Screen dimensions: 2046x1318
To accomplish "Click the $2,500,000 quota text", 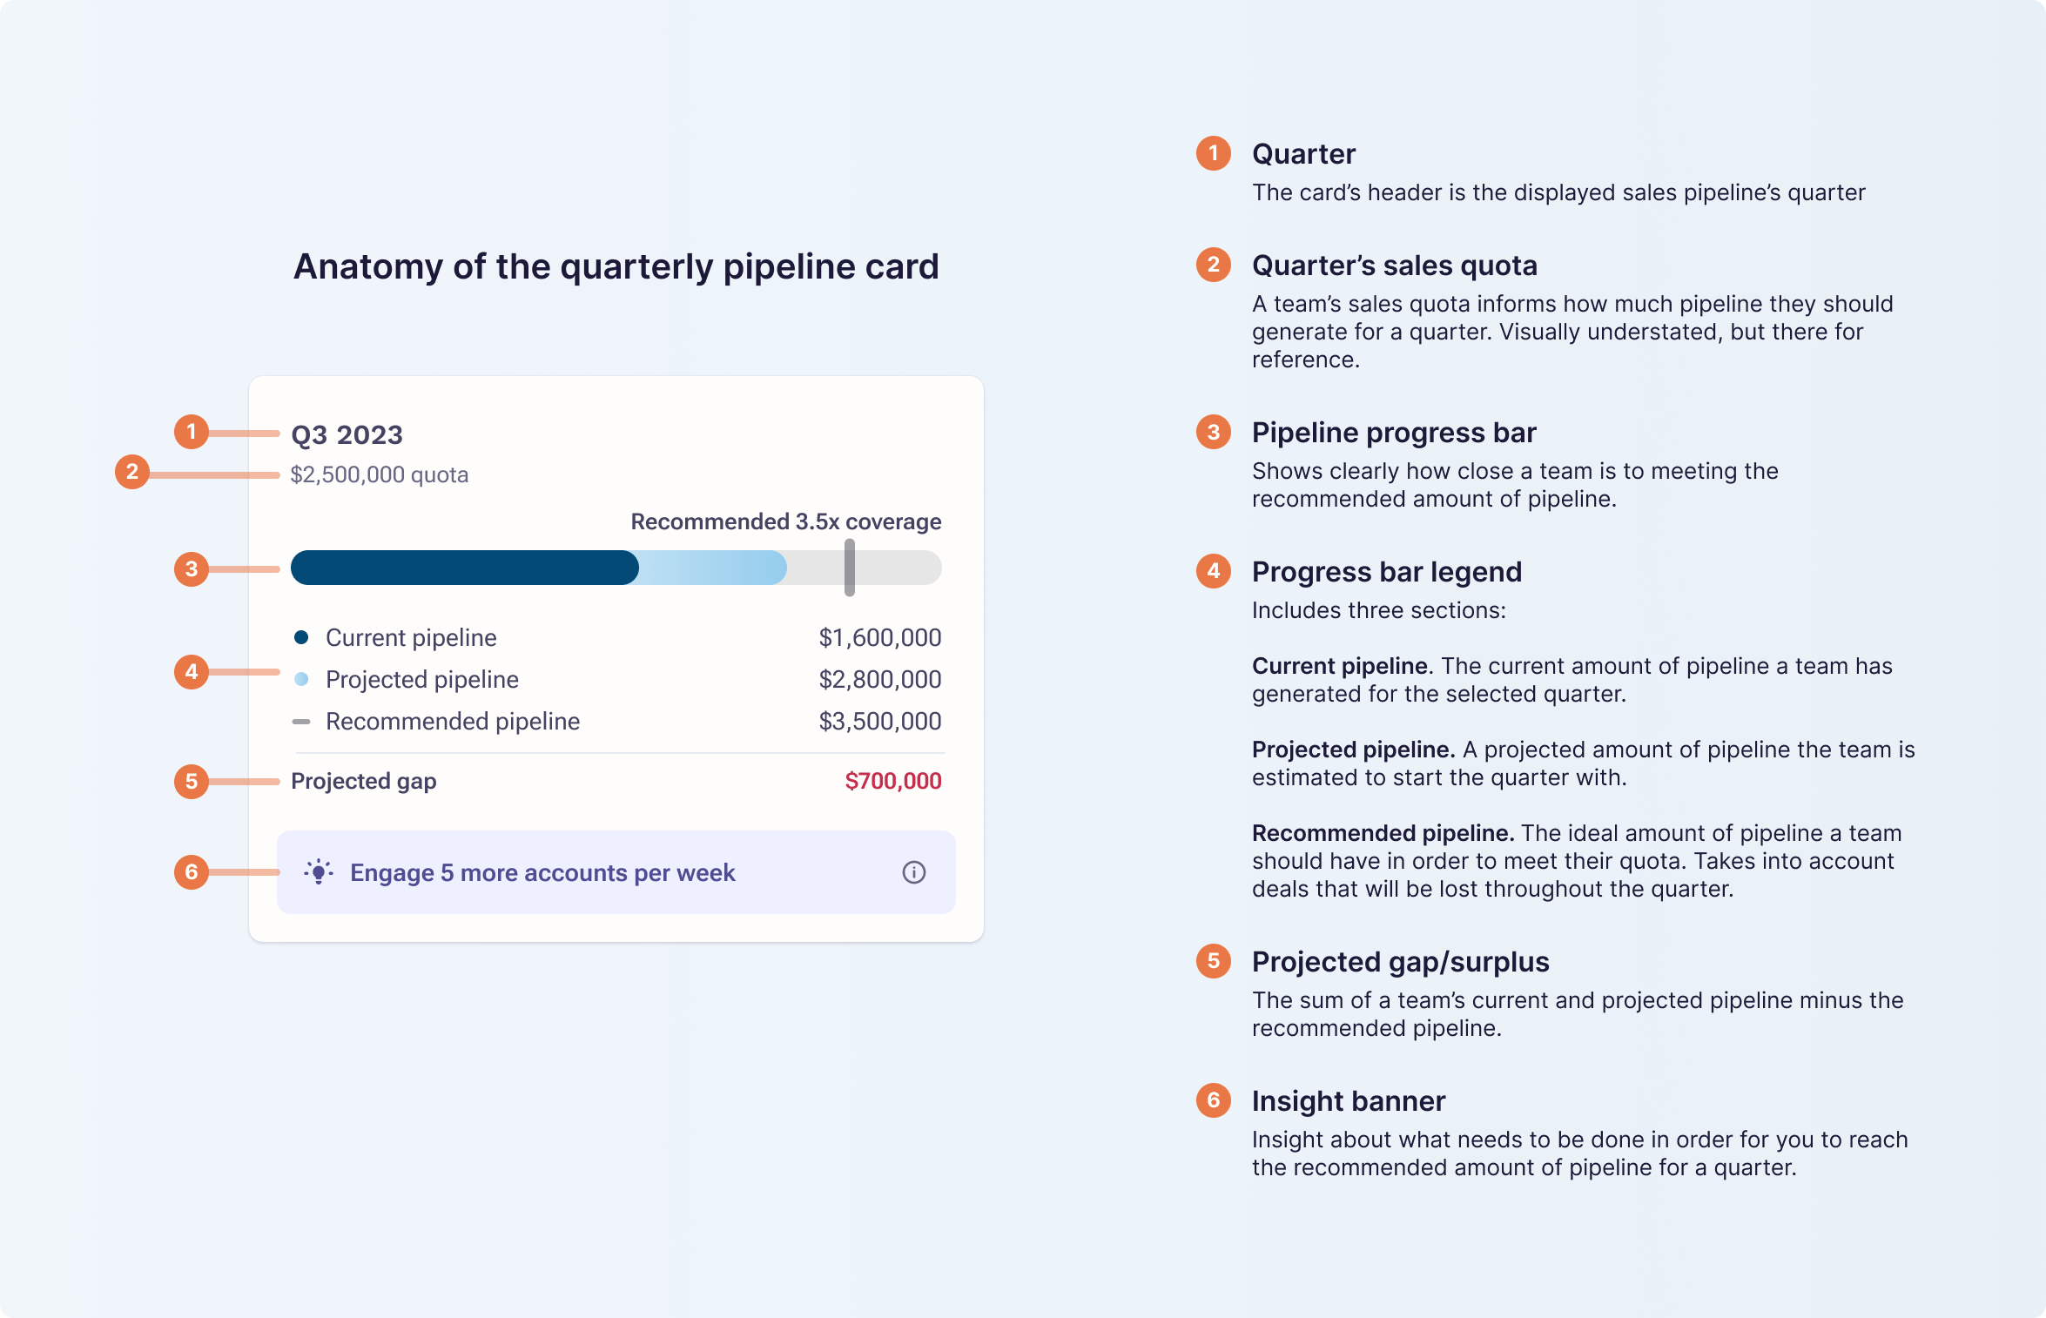I will 380,474.
